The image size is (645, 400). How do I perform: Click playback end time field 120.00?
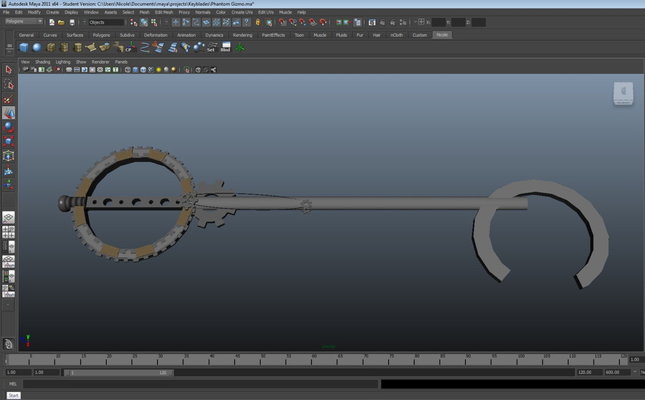coord(588,373)
